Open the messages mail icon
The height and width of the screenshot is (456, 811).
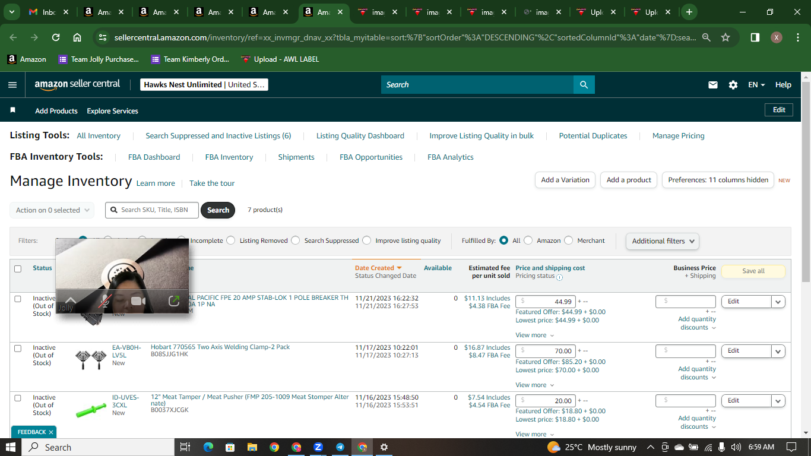tap(713, 85)
